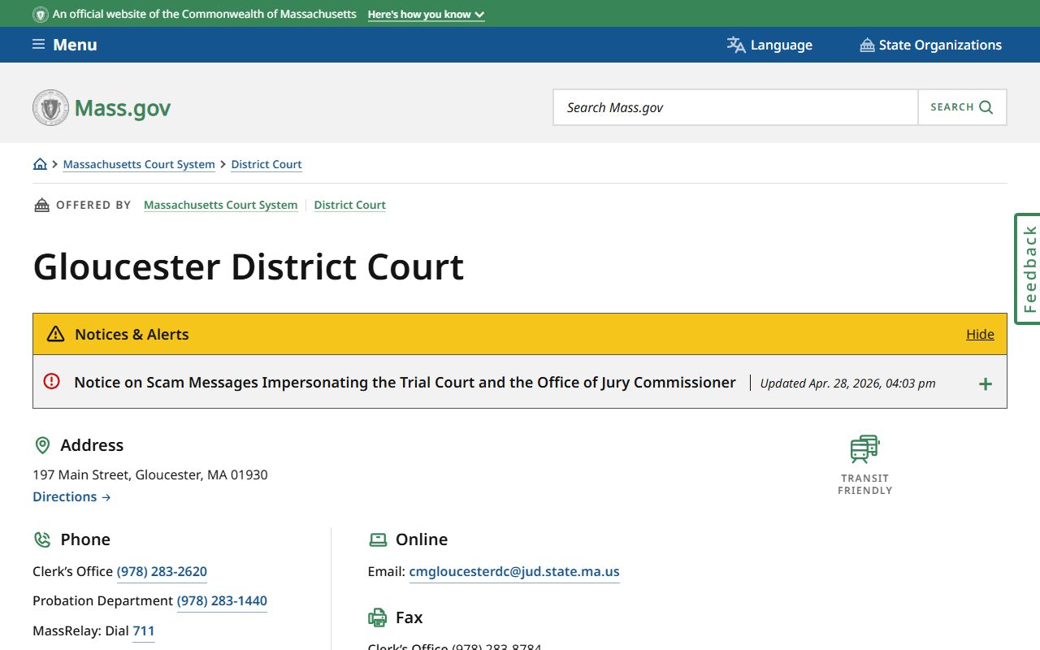1040x650 pixels.
Task: Expand the scam messages notice plus icon
Action: [985, 383]
